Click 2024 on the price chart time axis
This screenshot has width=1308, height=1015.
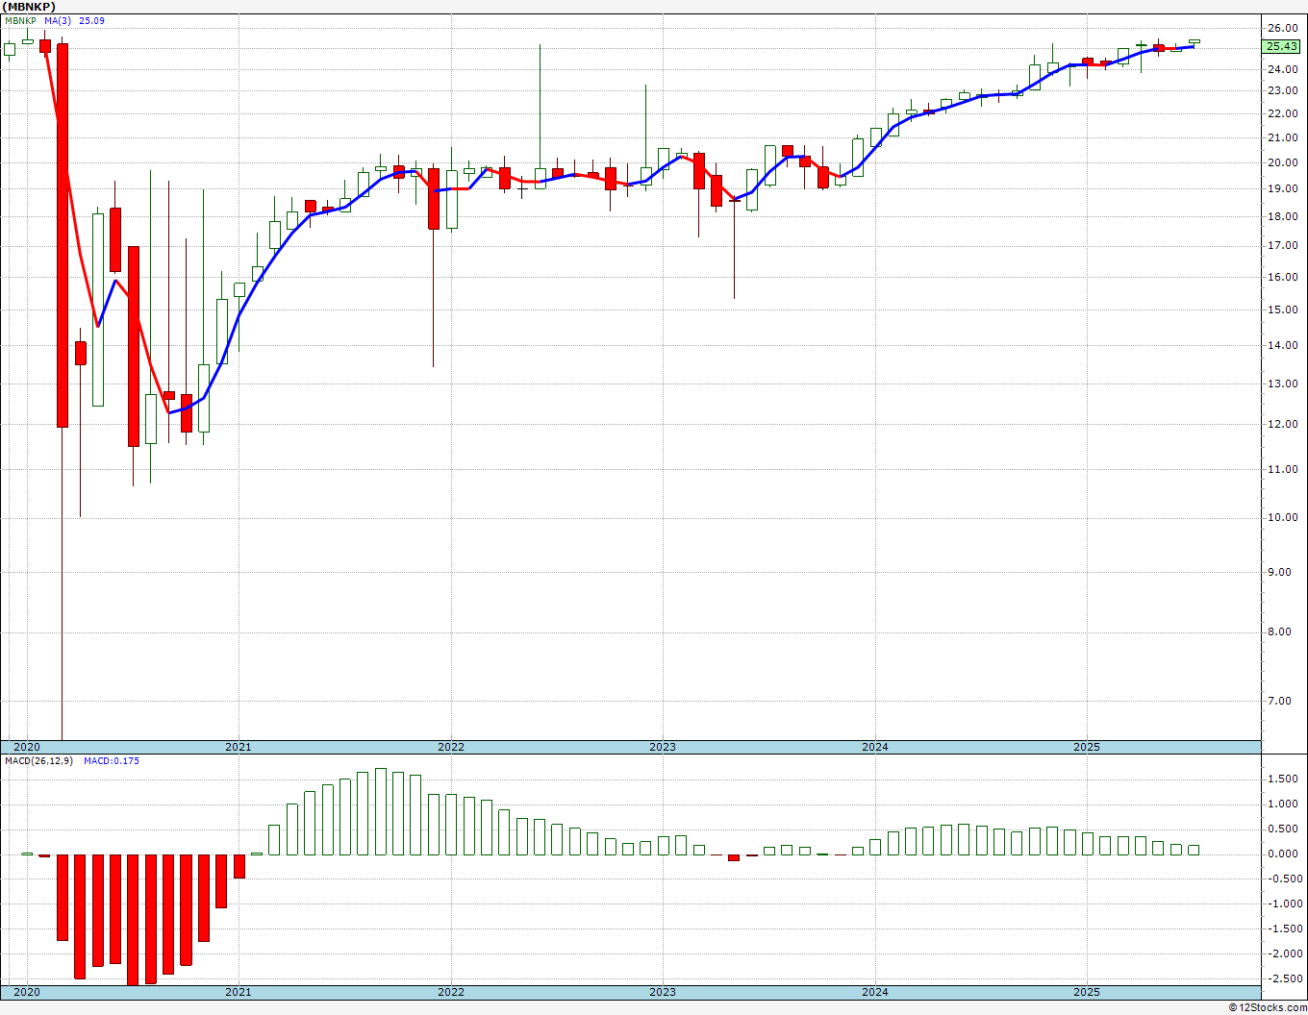click(874, 747)
